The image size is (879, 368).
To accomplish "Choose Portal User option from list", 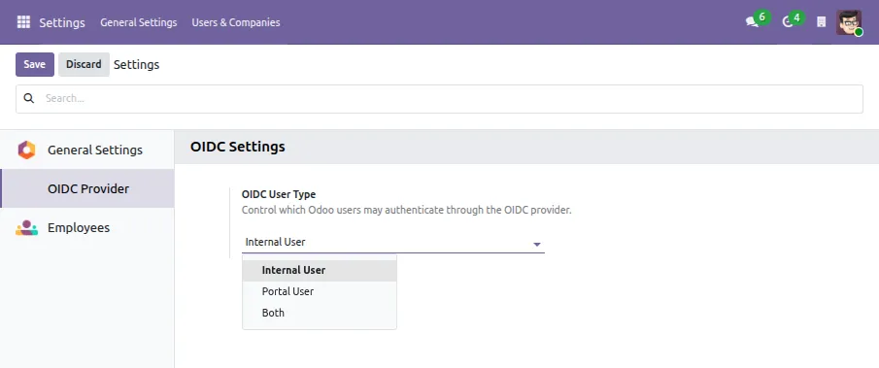I will pos(320,291).
